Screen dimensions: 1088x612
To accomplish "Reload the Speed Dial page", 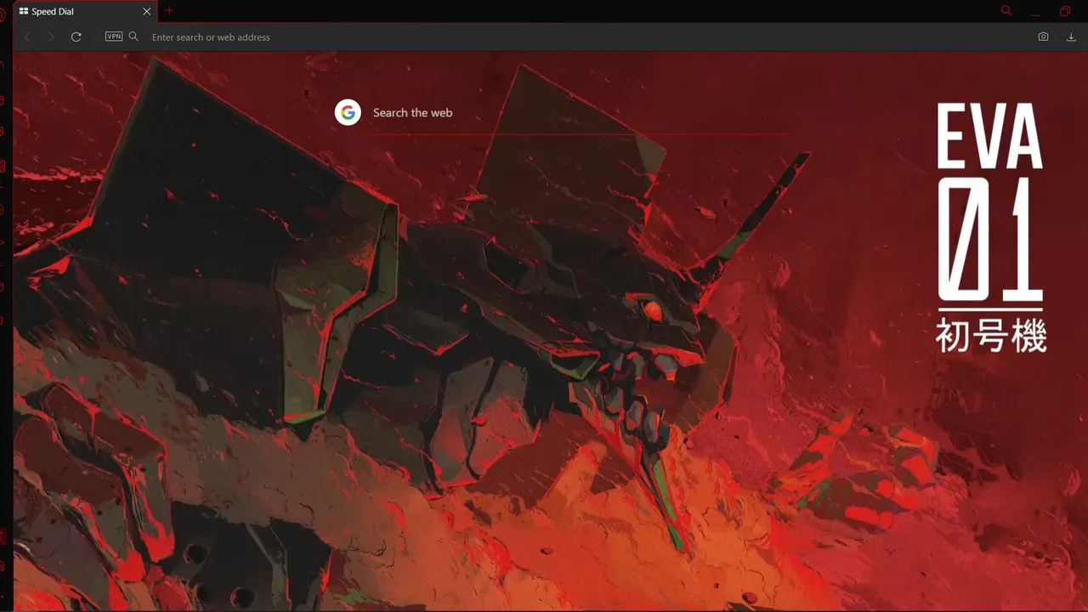I will [x=76, y=37].
